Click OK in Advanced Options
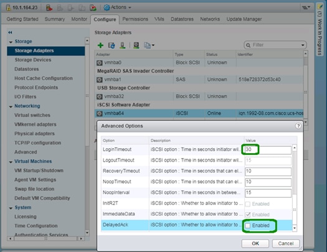 (255, 243)
